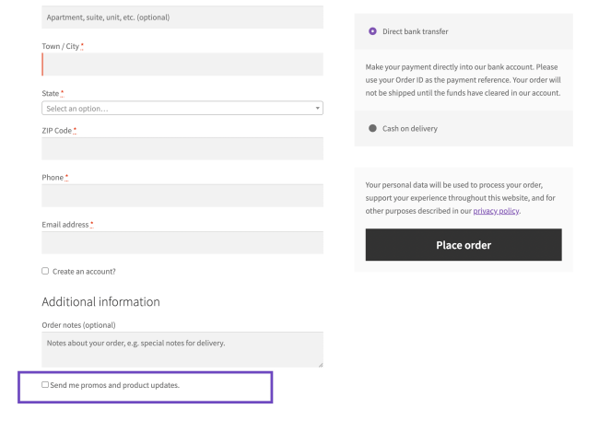Focus the Apartment, suite, unit field
Viewport: 599px width, 421px height.
[182, 18]
